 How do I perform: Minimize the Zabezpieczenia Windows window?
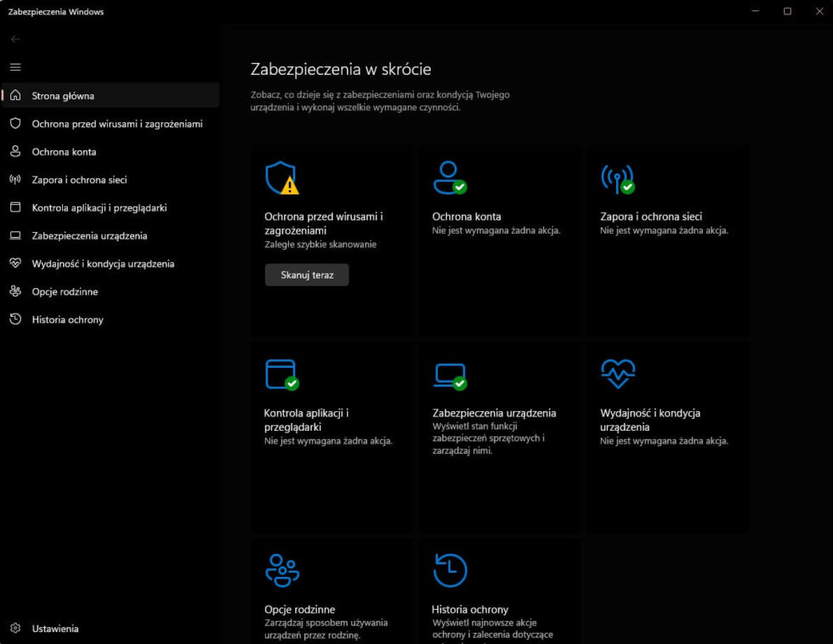click(756, 11)
